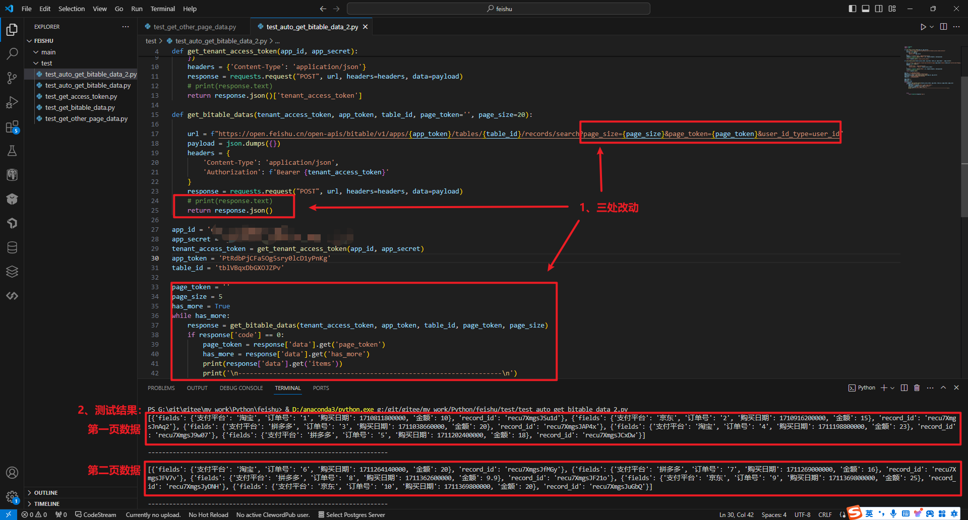Toggle the bottom Panel layout button
The width and height of the screenshot is (968, 520).
[866, 9]
